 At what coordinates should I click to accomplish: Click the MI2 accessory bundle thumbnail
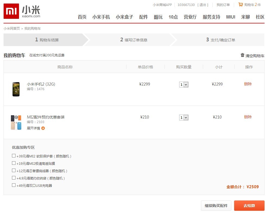[16, 122]
